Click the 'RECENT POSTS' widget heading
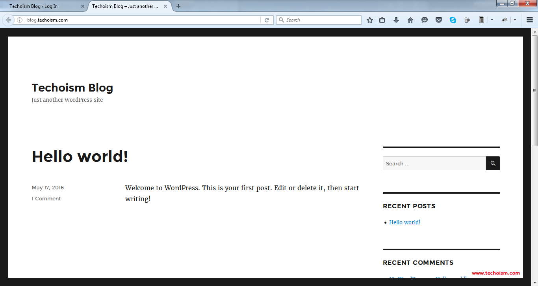 [409, 206]
